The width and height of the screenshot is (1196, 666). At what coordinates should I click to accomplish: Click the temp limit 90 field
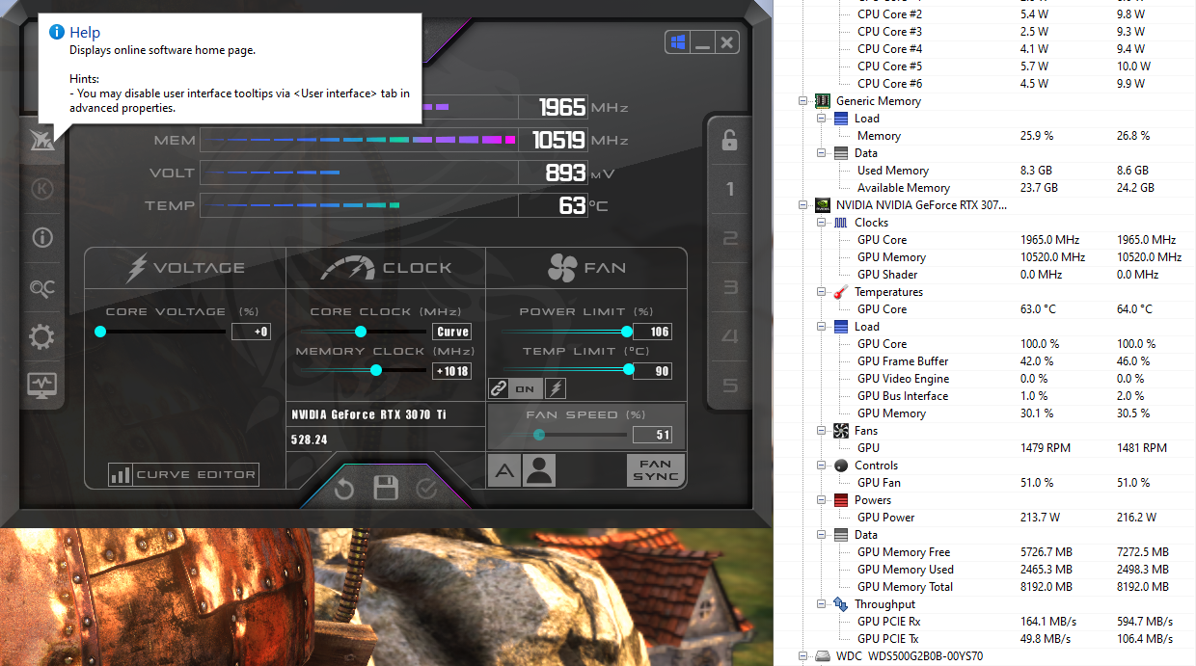point(652,371)
